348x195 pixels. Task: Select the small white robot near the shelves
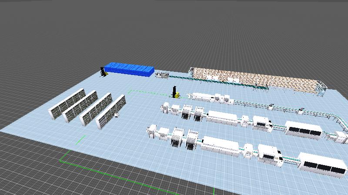click(x=117, y=115)
